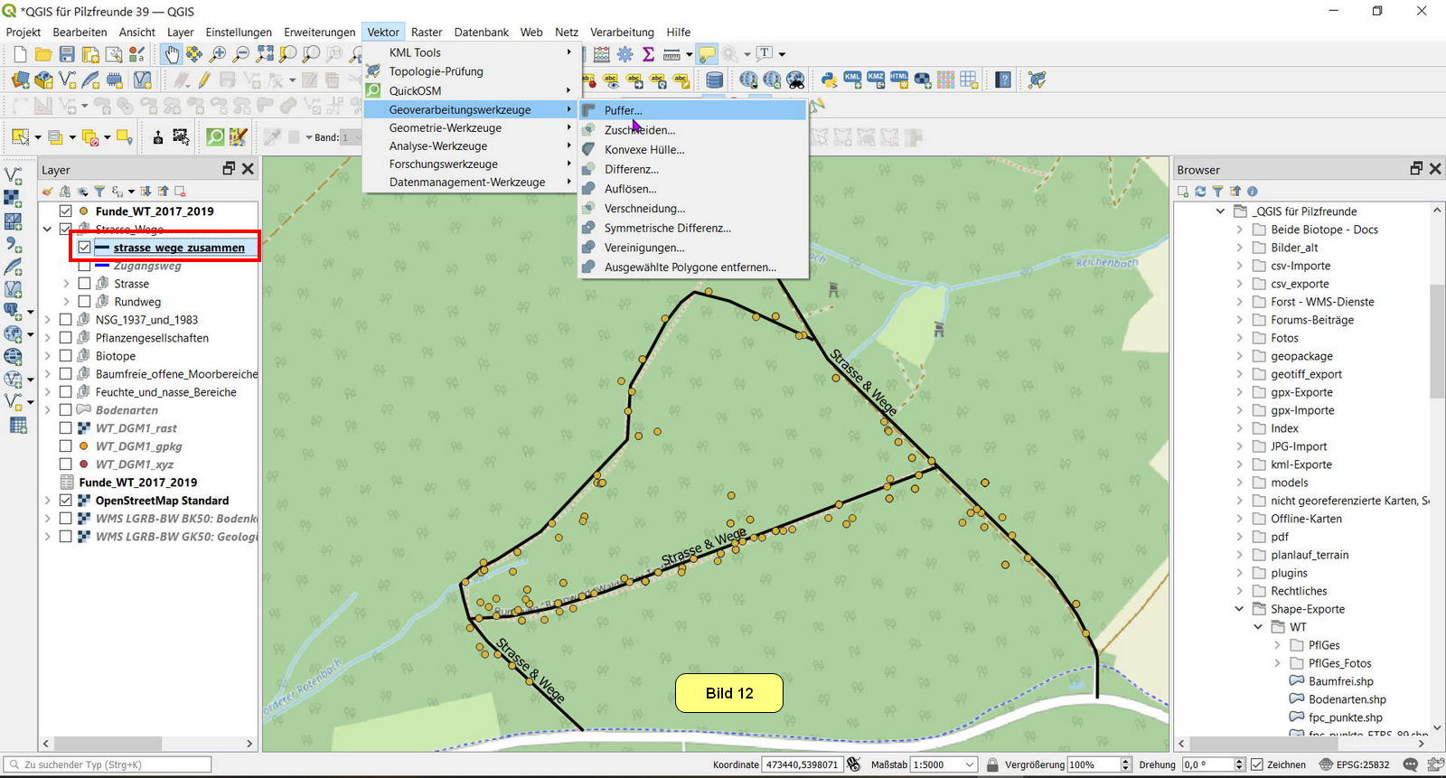Open the Raster menu
The image size is (1446, 778).
pyautogui.click(x=427, y=32)
